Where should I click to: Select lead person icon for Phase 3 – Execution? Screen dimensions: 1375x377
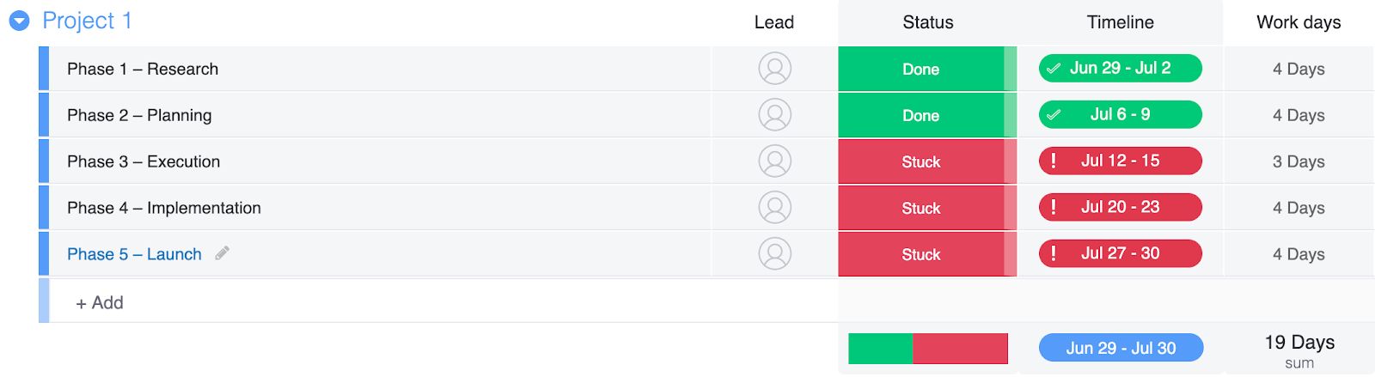point(774,161)
